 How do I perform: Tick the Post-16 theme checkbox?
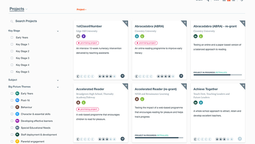(12, 100)
